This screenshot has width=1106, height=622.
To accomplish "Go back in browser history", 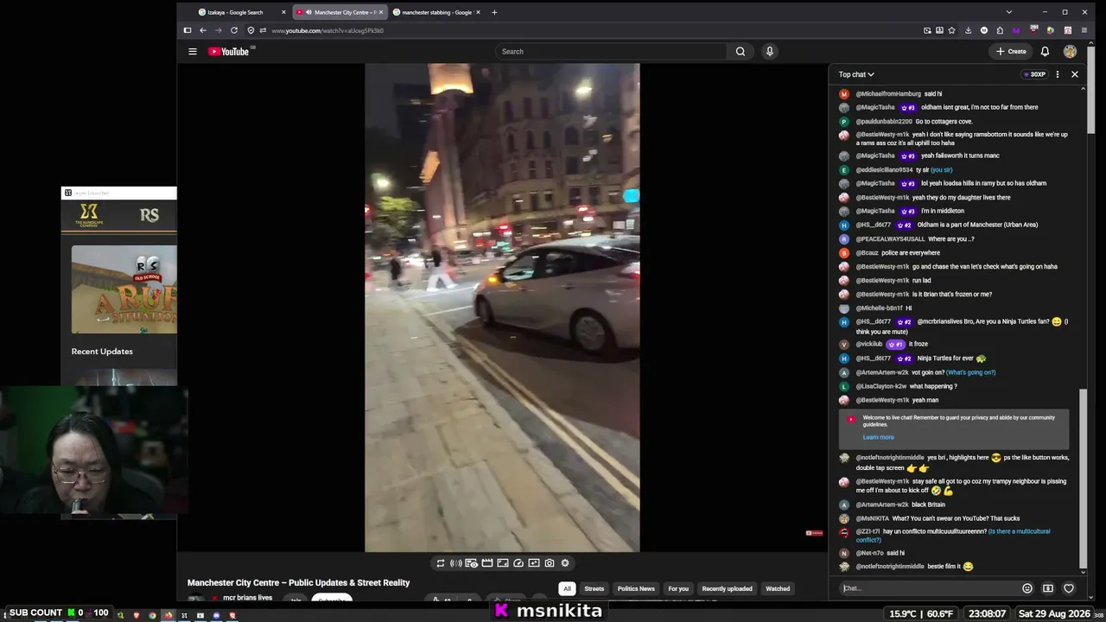I will click(203, 30).
